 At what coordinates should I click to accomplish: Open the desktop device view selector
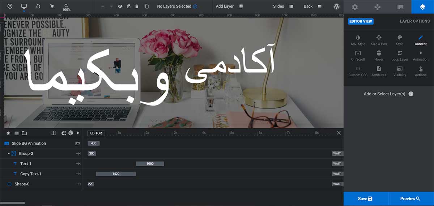point(24,7)
